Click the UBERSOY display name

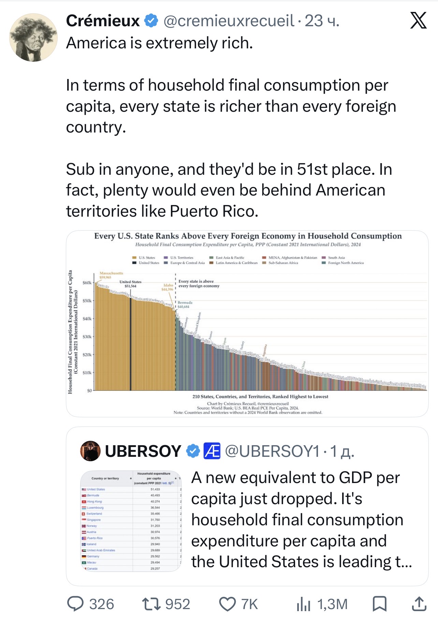tap(143, 451)
